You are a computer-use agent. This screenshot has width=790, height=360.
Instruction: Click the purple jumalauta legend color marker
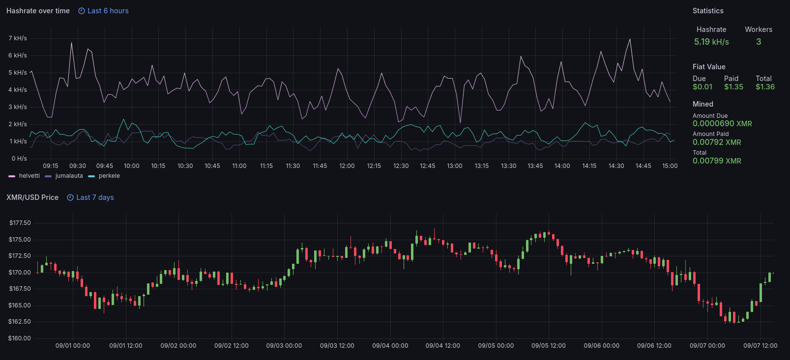[48, 176]
